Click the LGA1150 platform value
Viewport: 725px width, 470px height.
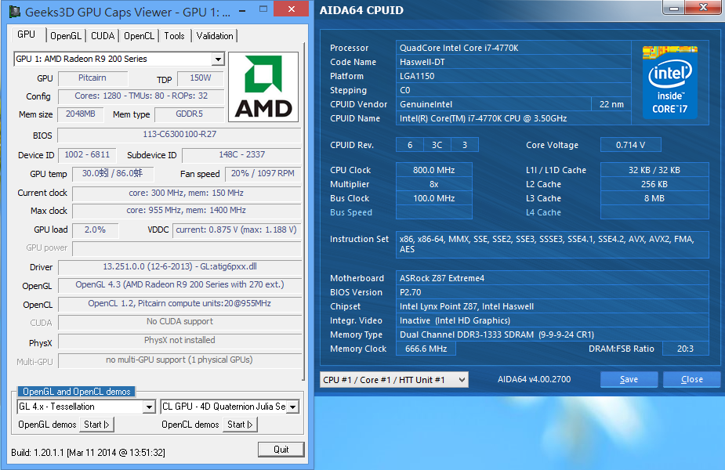tap(513, 76)
